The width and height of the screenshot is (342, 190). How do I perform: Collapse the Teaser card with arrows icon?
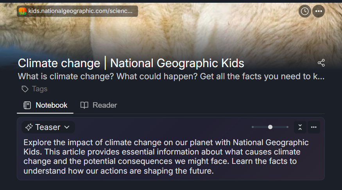300,127
